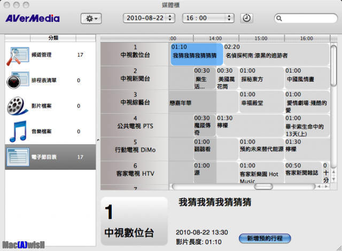Select program 幸福殿堂
The image size is (342, 251).
(261, 102)
